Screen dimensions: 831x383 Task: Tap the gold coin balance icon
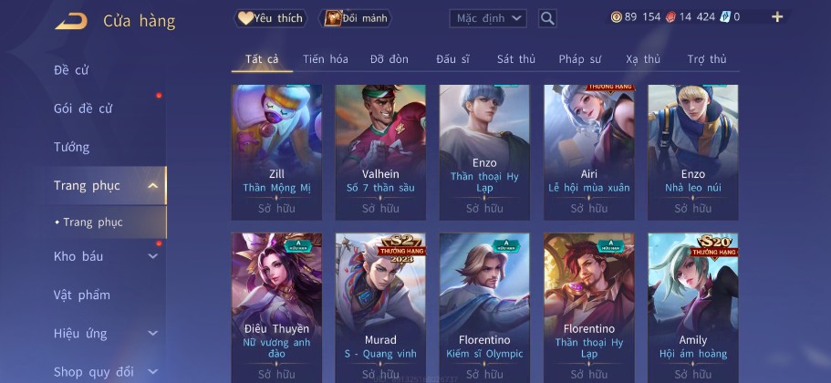(617, 17)
